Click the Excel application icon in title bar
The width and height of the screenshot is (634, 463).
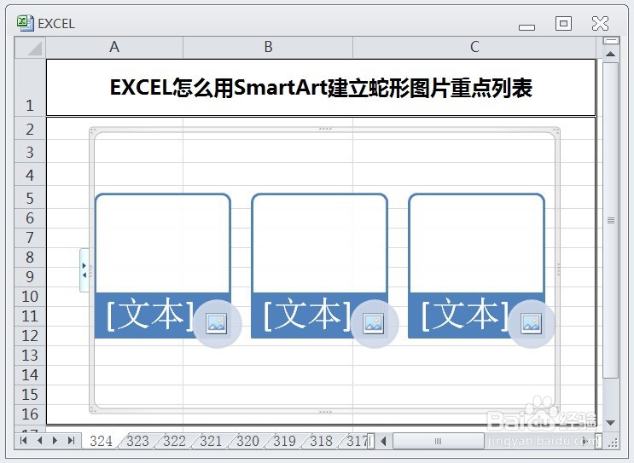tap(25, 23)
